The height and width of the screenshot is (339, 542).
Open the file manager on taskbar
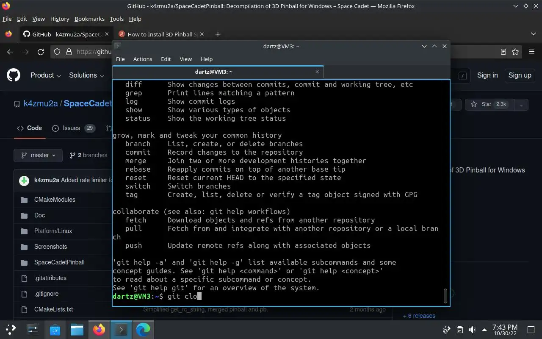coord(77,329)
